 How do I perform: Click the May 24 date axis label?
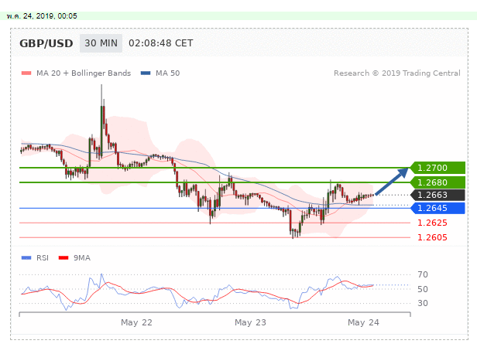[363, 322]
